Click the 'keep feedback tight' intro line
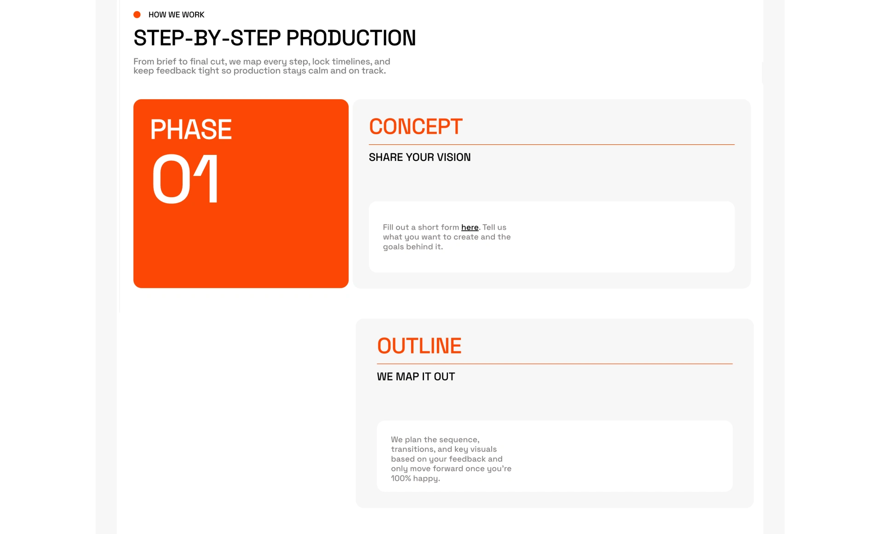 pyautogui.click(x=259, y=71)
